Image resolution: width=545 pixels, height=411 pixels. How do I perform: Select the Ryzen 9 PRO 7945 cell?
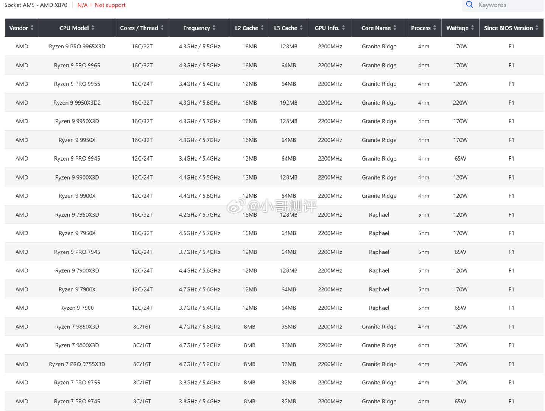coord(77,252)
